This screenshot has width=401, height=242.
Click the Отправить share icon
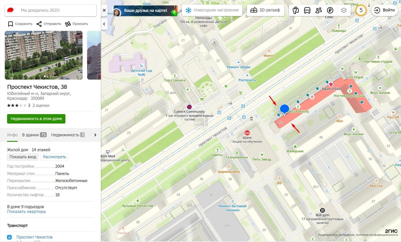point(39,24)
